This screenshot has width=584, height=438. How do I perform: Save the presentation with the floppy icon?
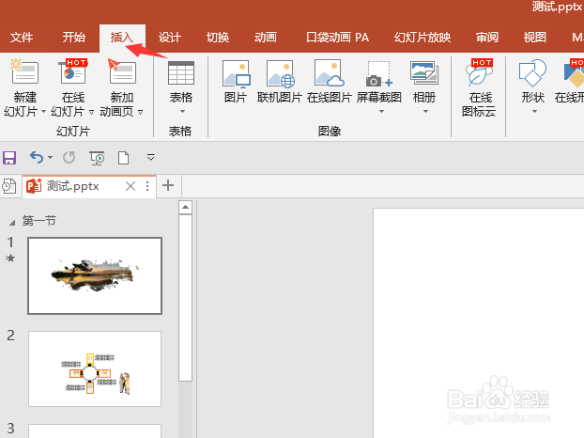coord(9,158)
